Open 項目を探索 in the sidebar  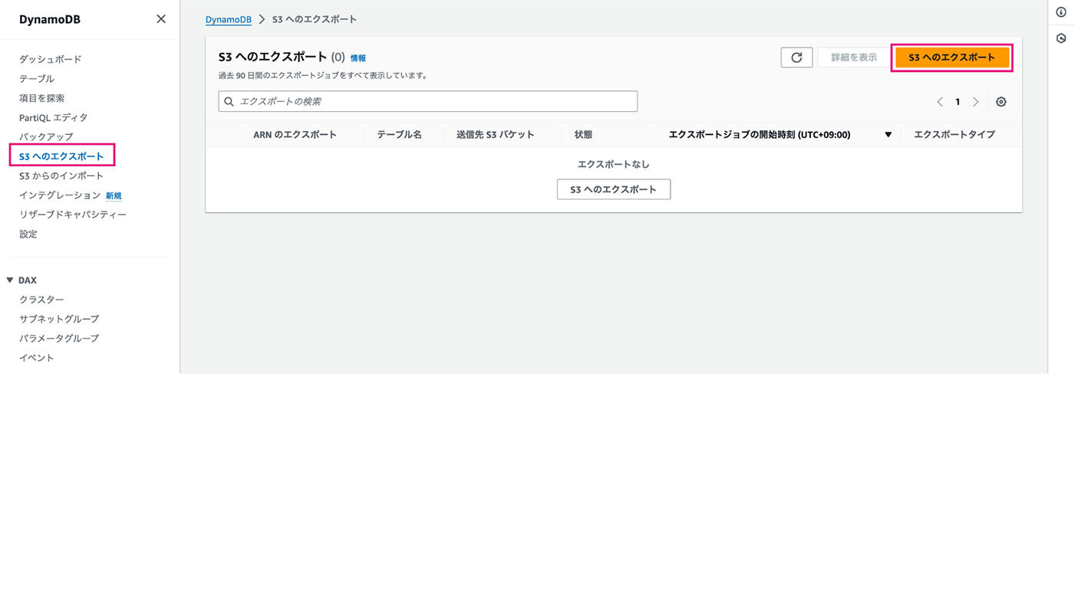(x=42, y=98)
